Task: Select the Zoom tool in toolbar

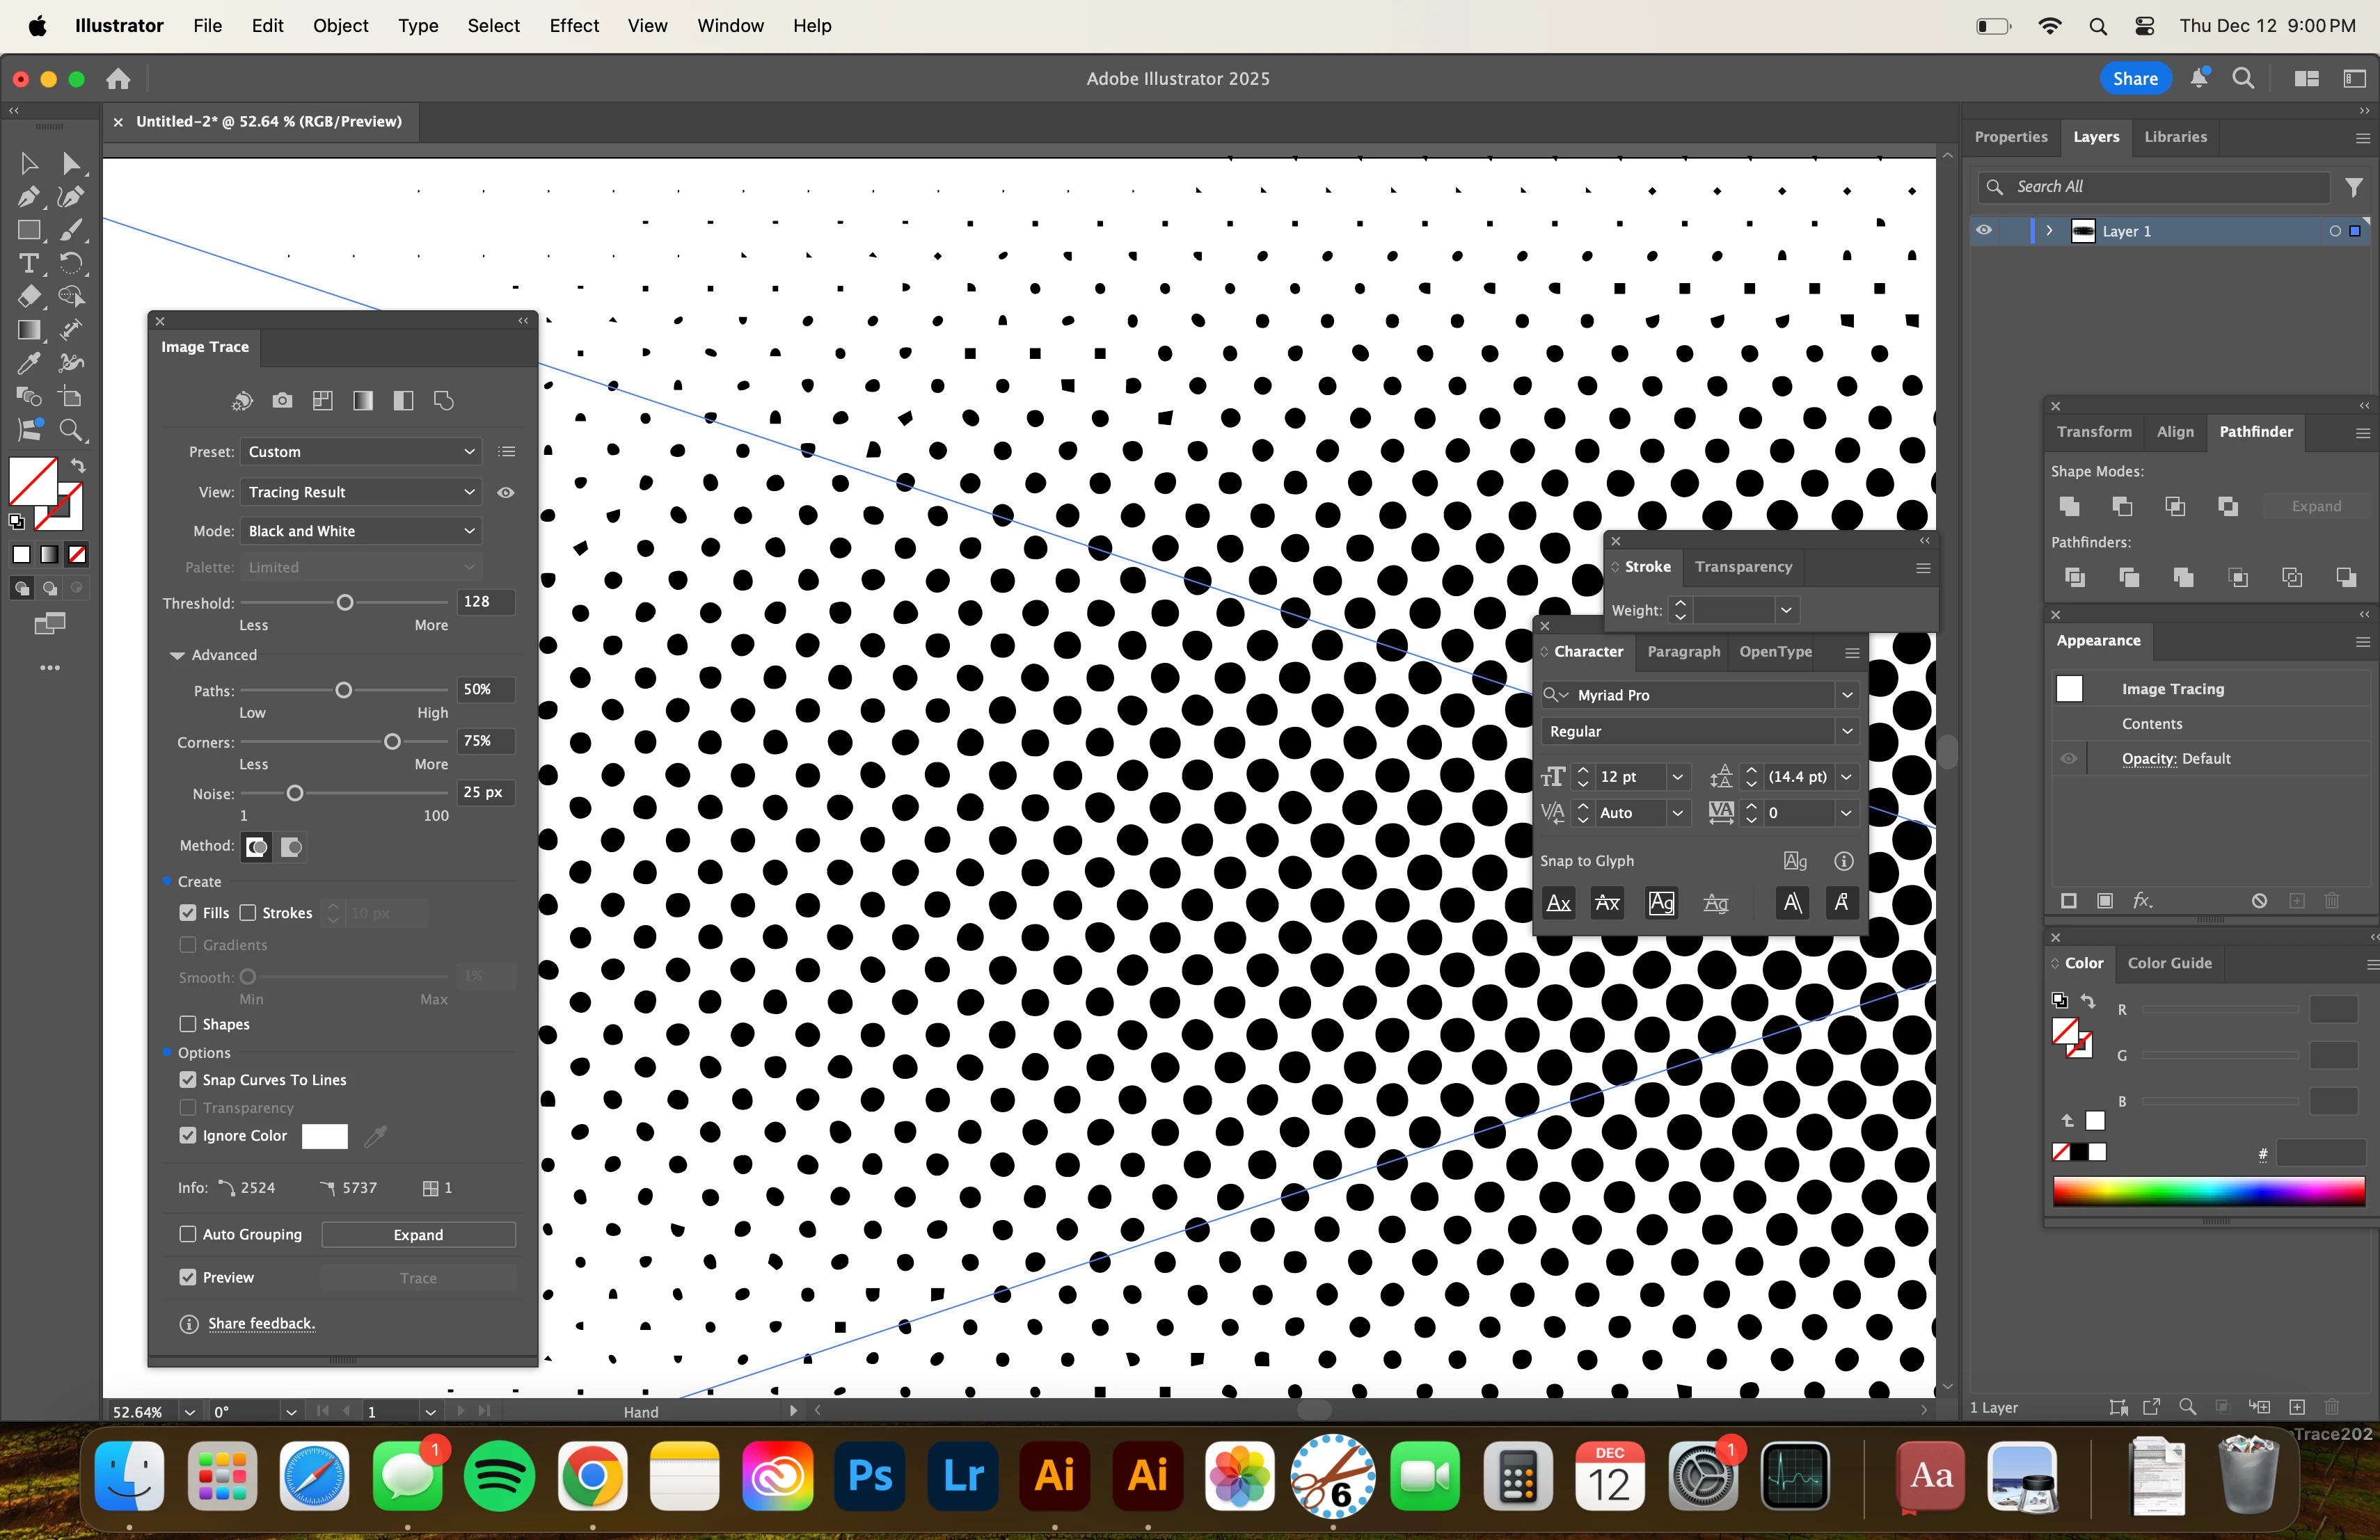Action: point(71,431)
